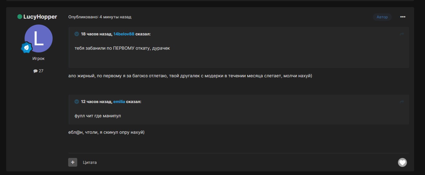The width and height of the screenshot is (425, 175).
Task: Click the heart reaction icon
Action: [x=402, y=162]
